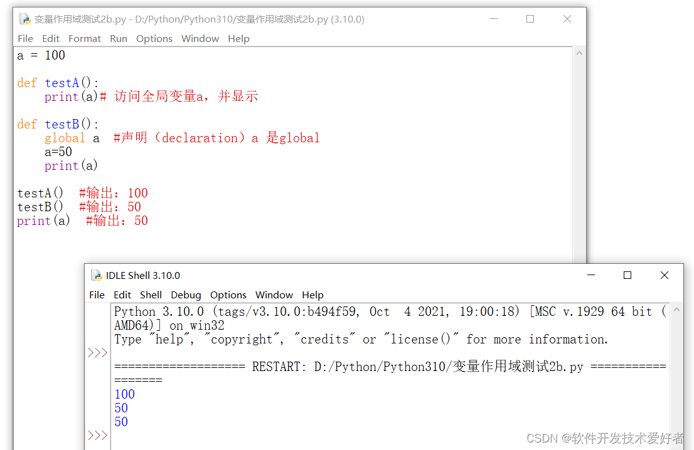
Task: Open the Shell menu in IDLE Shell
Action: tap(151, 295)
